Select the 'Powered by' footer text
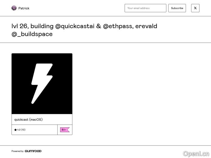This screenshot has width=211, height=158. coord(17,151)
